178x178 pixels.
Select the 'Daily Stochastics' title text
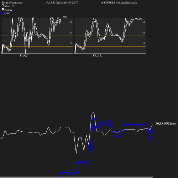click(12, 3)
